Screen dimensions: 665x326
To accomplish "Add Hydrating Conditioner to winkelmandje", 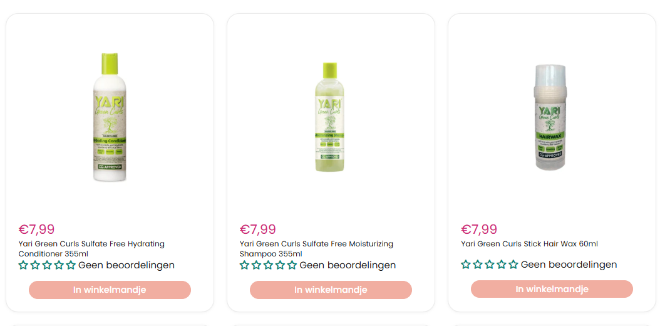I will [110, 290].
